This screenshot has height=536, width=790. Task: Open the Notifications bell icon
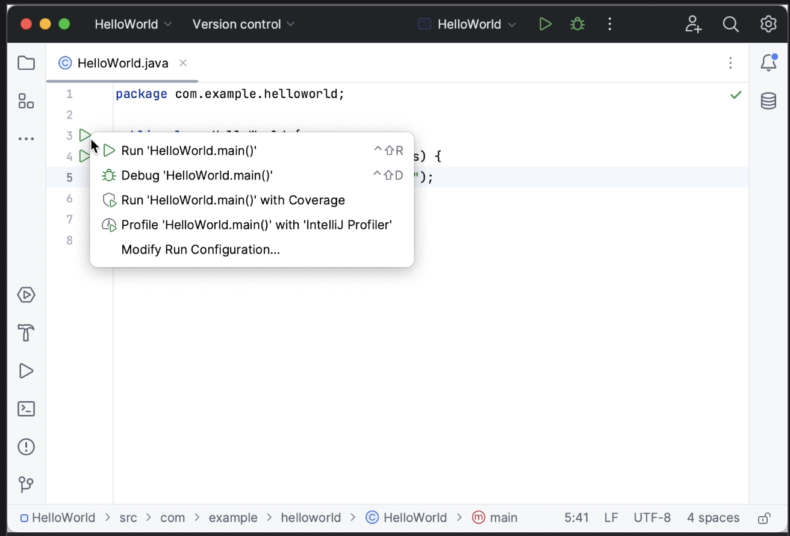[768, 63]
